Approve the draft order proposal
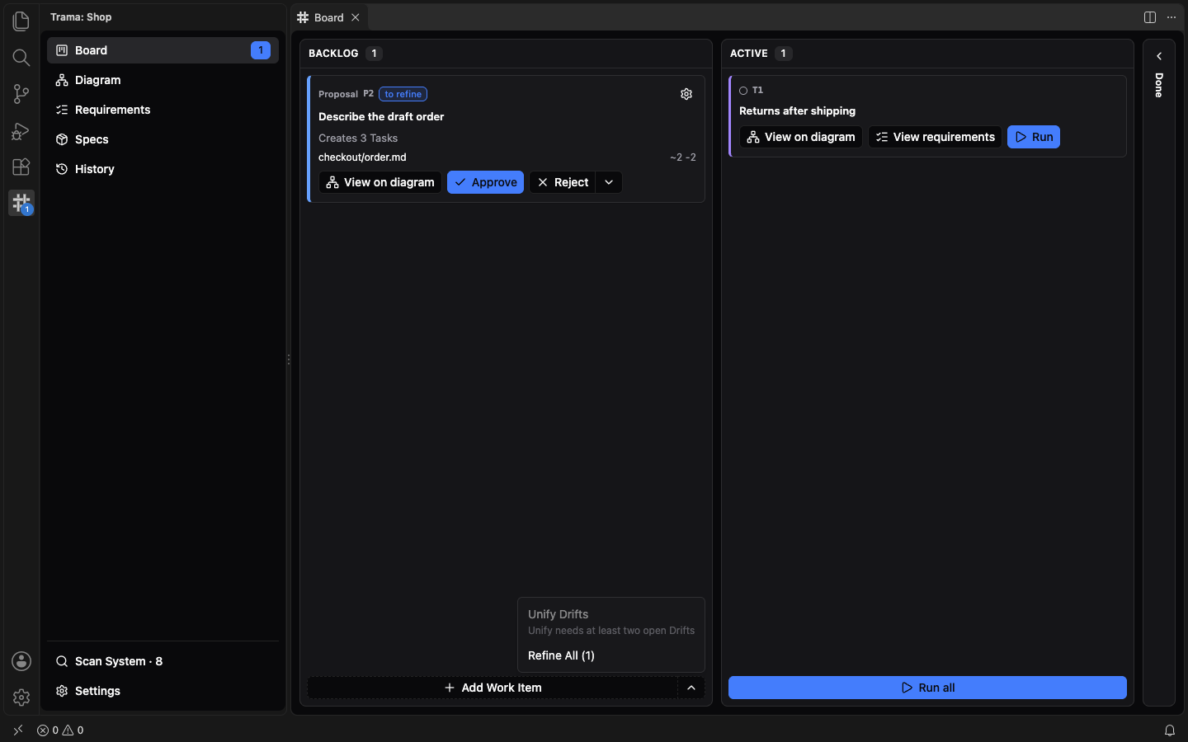 point(486,182)
